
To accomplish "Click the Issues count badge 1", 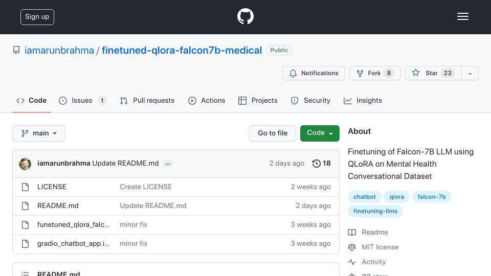I will tap(102, 101).
